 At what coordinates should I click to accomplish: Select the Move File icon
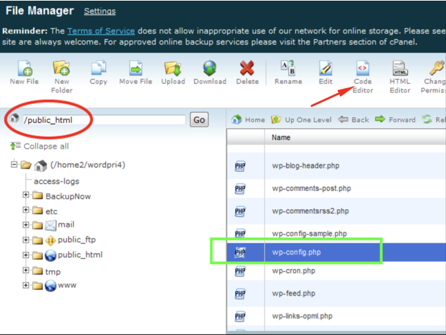point(136,68)
